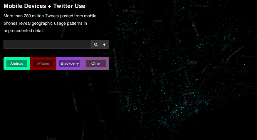257x140 pixels.
Task: Toggle the Other devices layer
Action: (96, 63)
